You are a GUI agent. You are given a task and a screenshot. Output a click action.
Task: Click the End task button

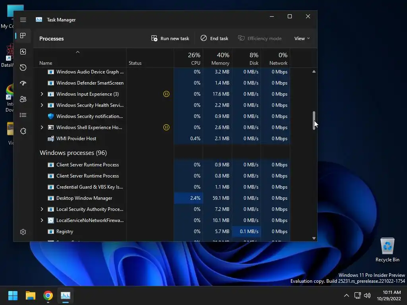(214, 39)
